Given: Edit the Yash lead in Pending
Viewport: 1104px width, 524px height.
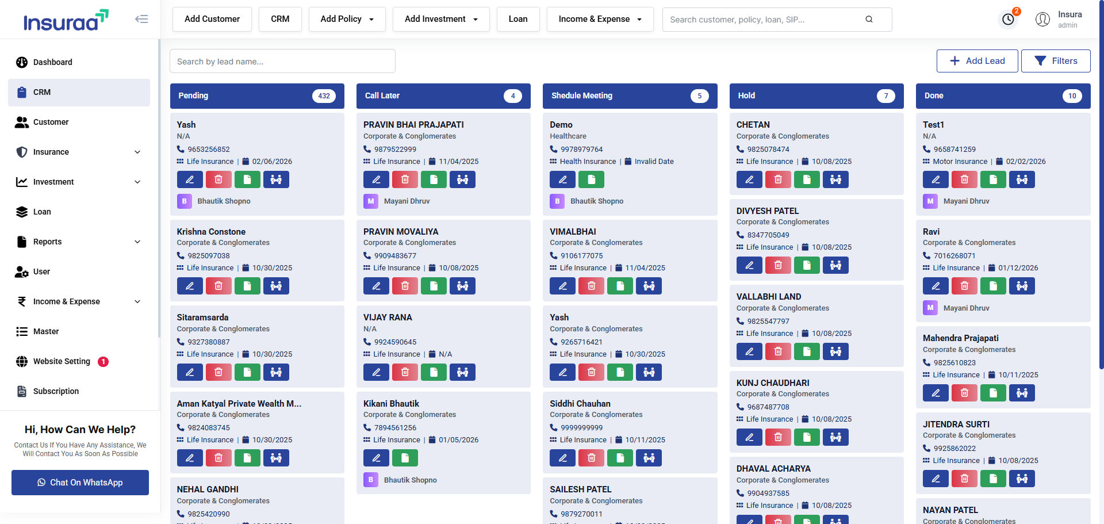Looking at the screenshot, I should [x=190, y=179].
